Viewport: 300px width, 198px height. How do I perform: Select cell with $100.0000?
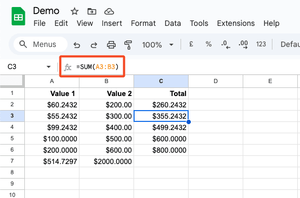coord(52,139)
